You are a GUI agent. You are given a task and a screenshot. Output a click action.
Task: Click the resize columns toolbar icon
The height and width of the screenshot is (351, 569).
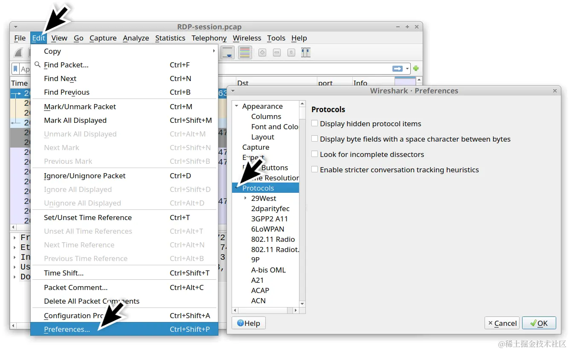coord(305,52)
